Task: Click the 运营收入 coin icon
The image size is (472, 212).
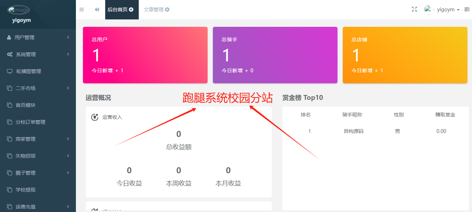Action: [94, 117]
